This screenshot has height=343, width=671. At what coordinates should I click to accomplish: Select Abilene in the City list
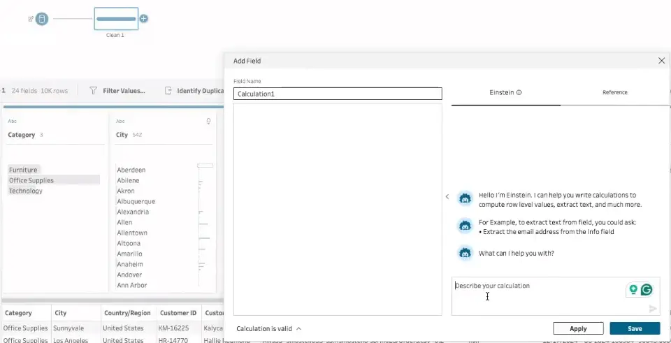pyautogui.click(x=128, y=180)
